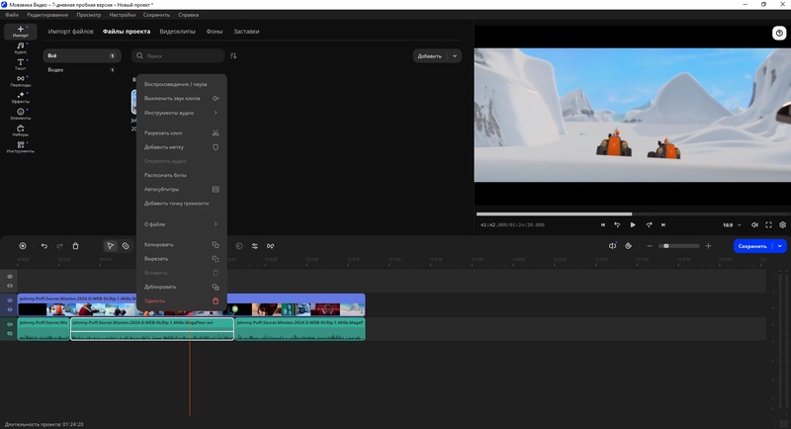Image resolution: width=791 pixels, height=429 pixels.
Task: Choose Удалить in context menu
Action: click(x=181, y=300)
